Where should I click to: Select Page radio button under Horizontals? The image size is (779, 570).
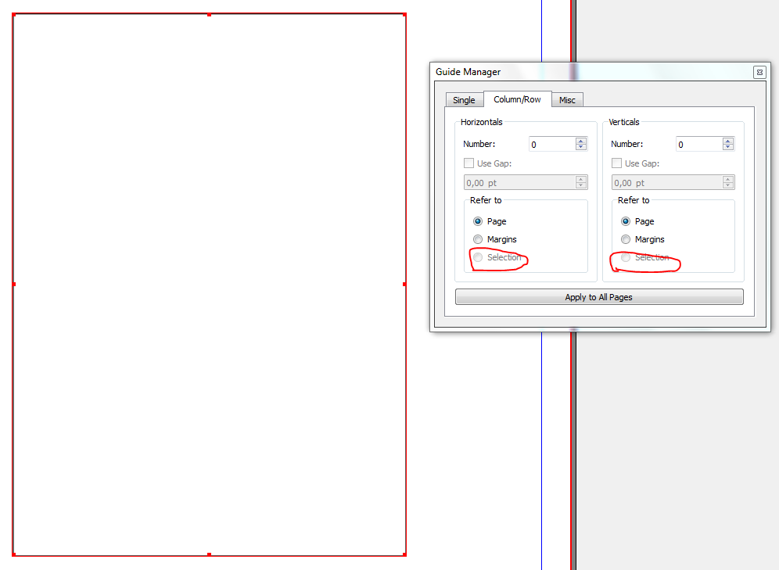478,221
